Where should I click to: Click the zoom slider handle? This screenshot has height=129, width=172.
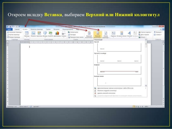156,106
